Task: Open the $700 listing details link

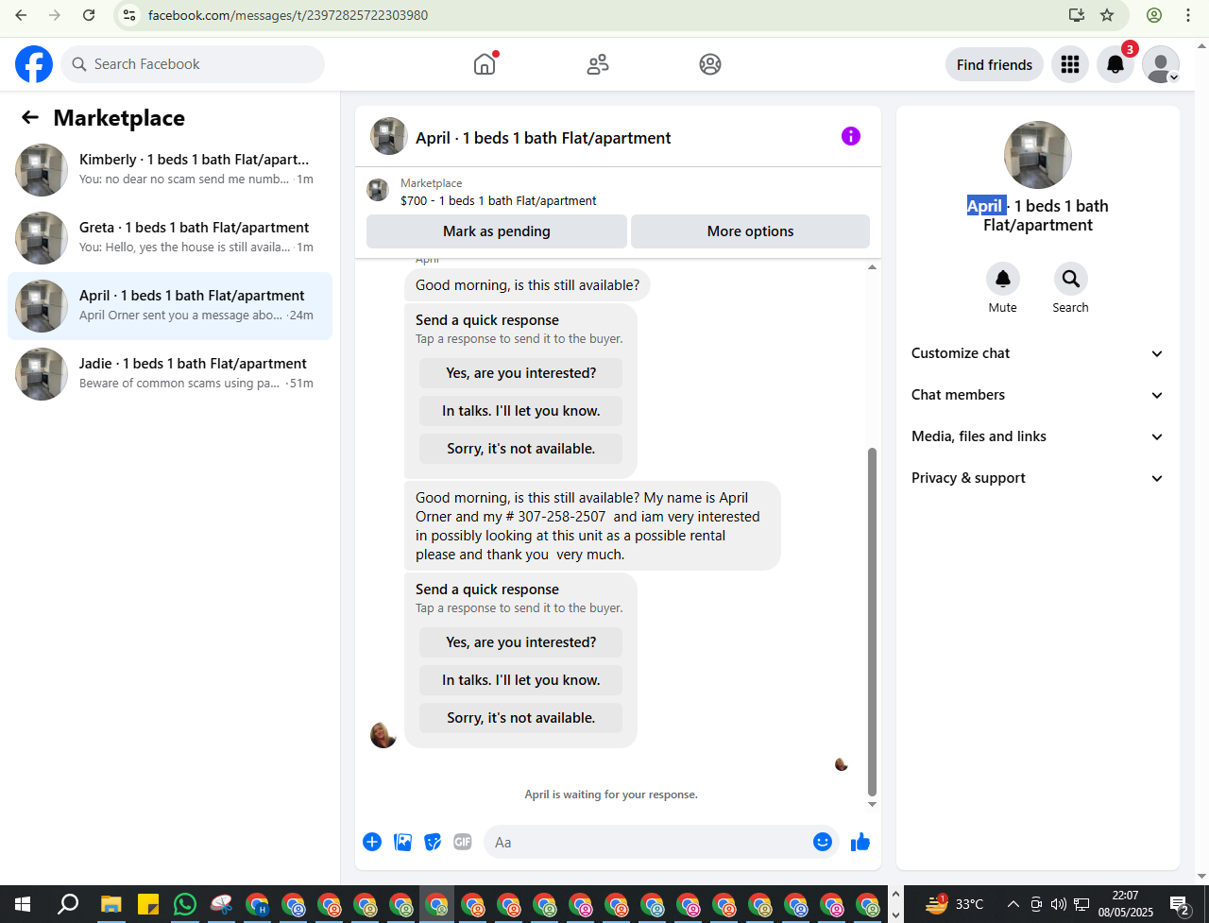Action: pos(499,200)
